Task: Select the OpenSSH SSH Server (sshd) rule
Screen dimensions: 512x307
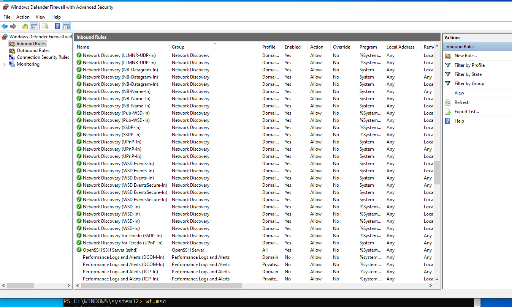Action: tap(110, 250)
